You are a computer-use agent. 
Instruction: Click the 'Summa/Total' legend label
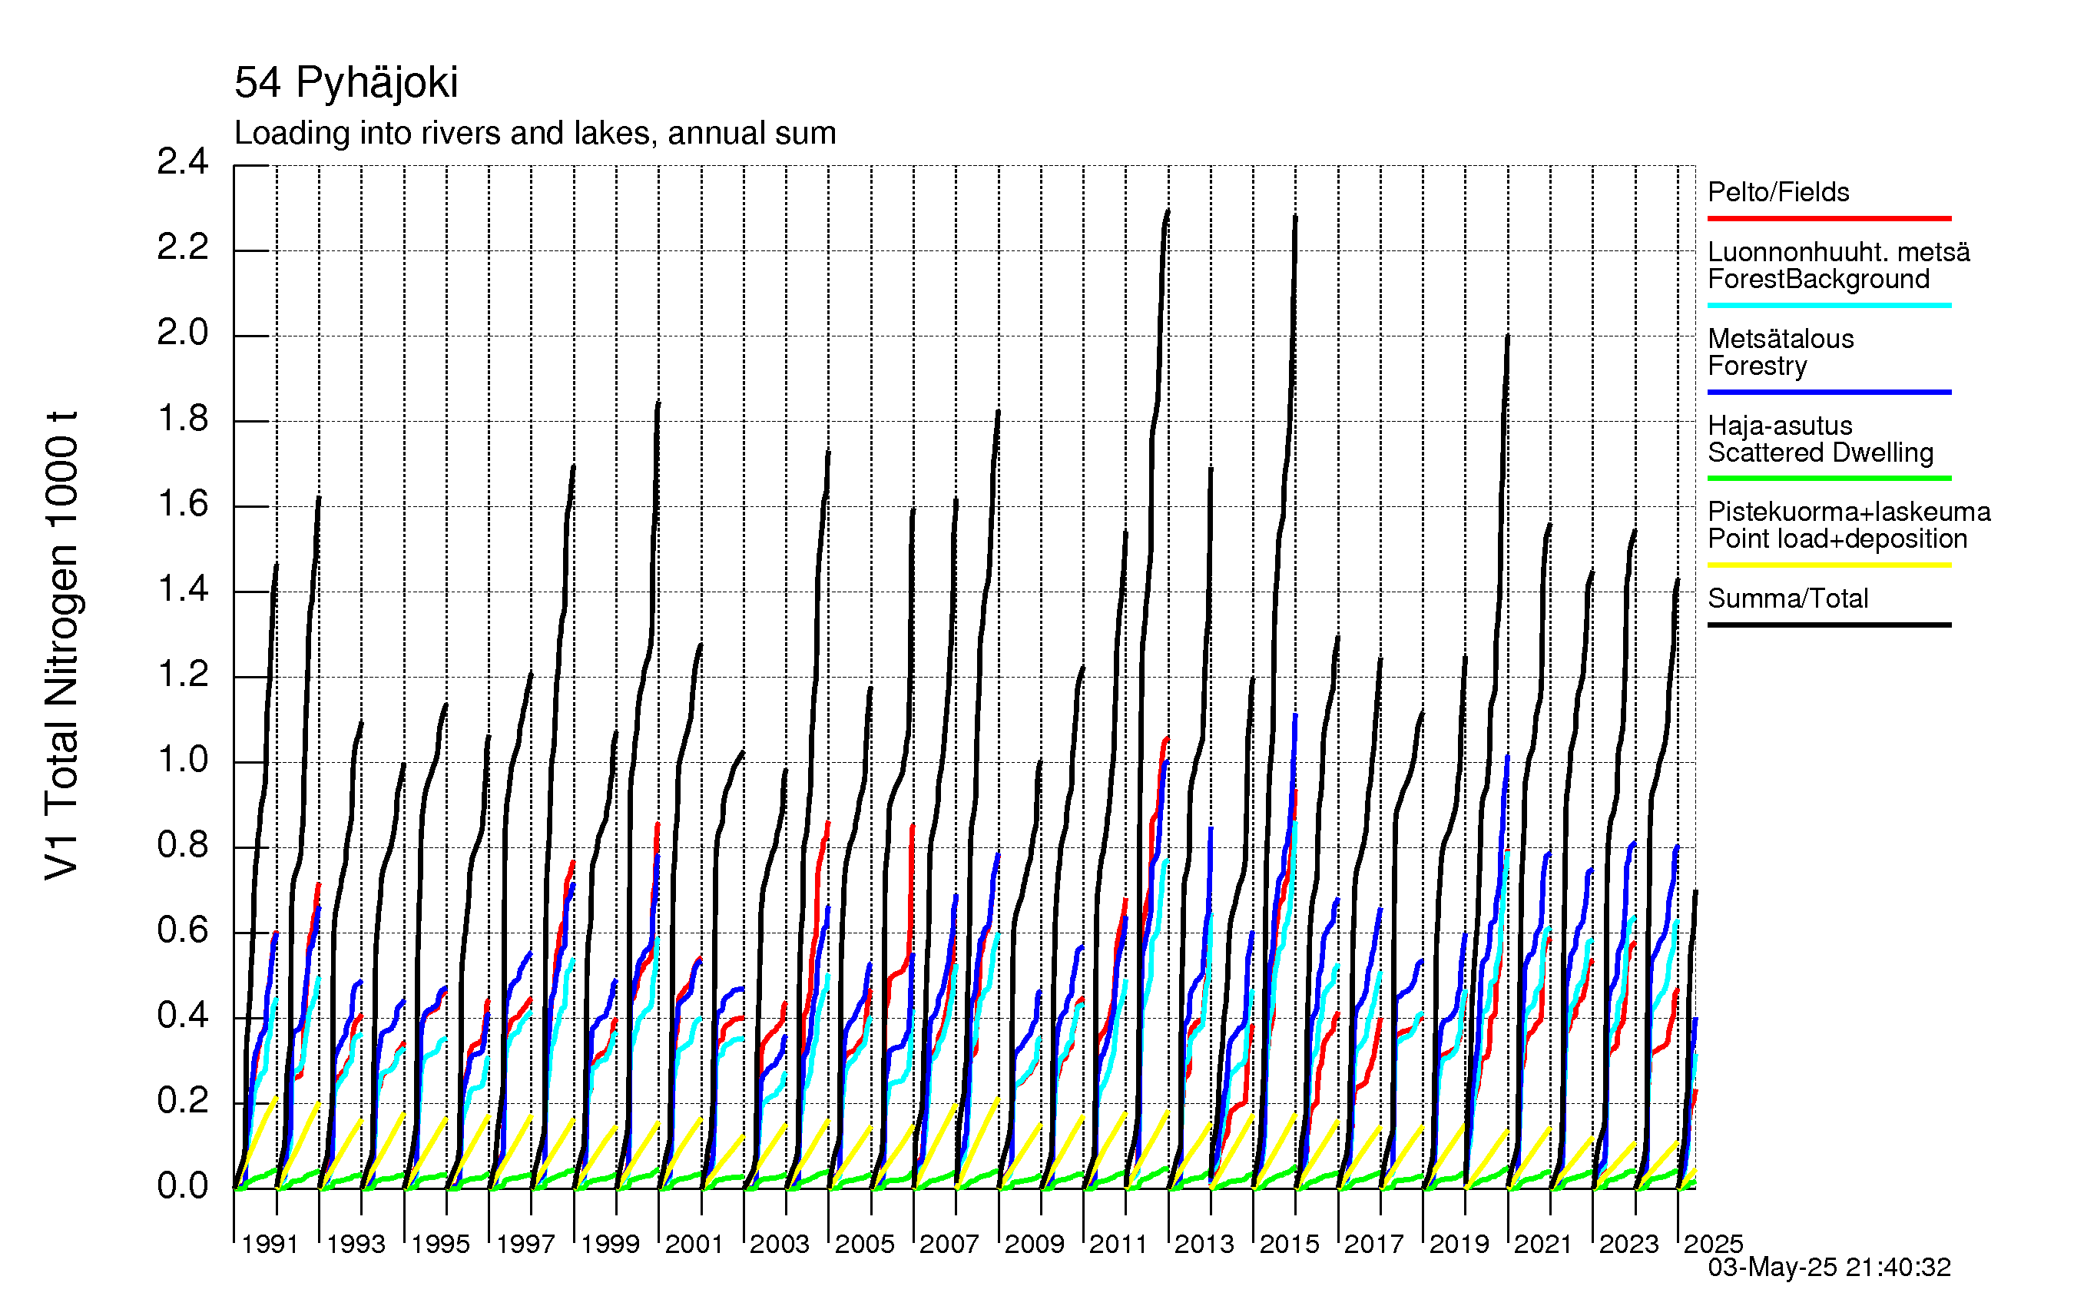click(x=1788, y=598)
